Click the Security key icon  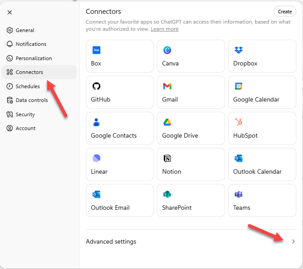(9, 114)
